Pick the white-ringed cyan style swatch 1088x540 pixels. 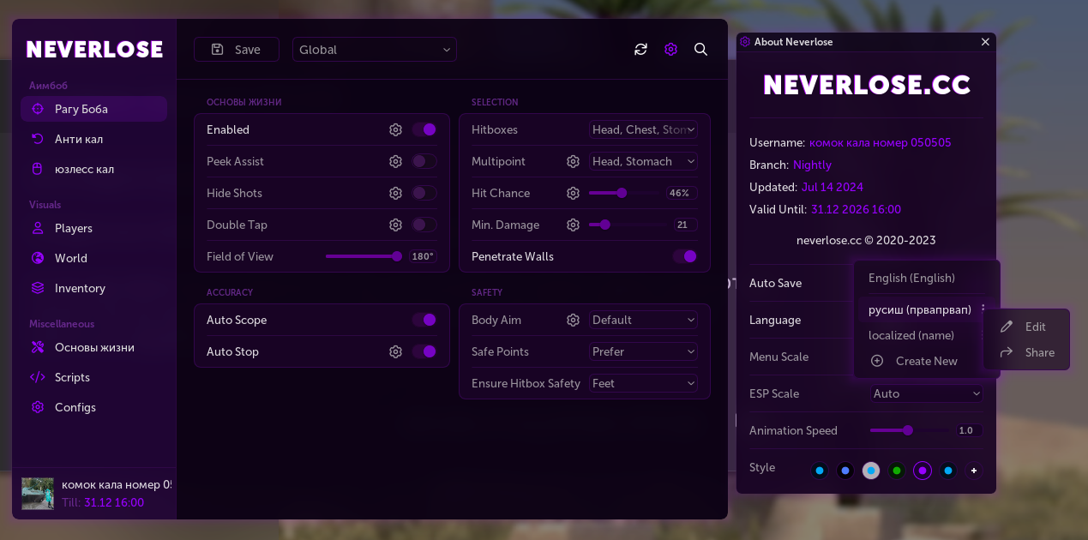(x=871, y=471)
